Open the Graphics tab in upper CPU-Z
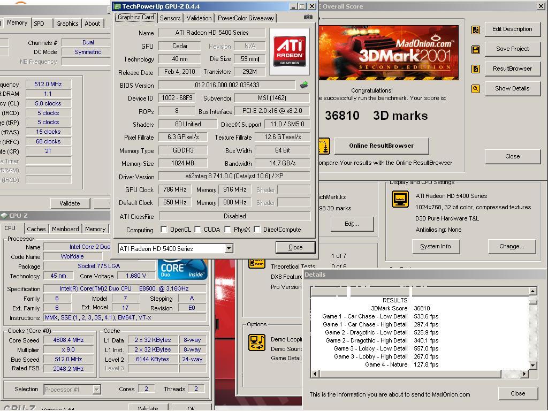548x411 pixels. tap(67, 24)
